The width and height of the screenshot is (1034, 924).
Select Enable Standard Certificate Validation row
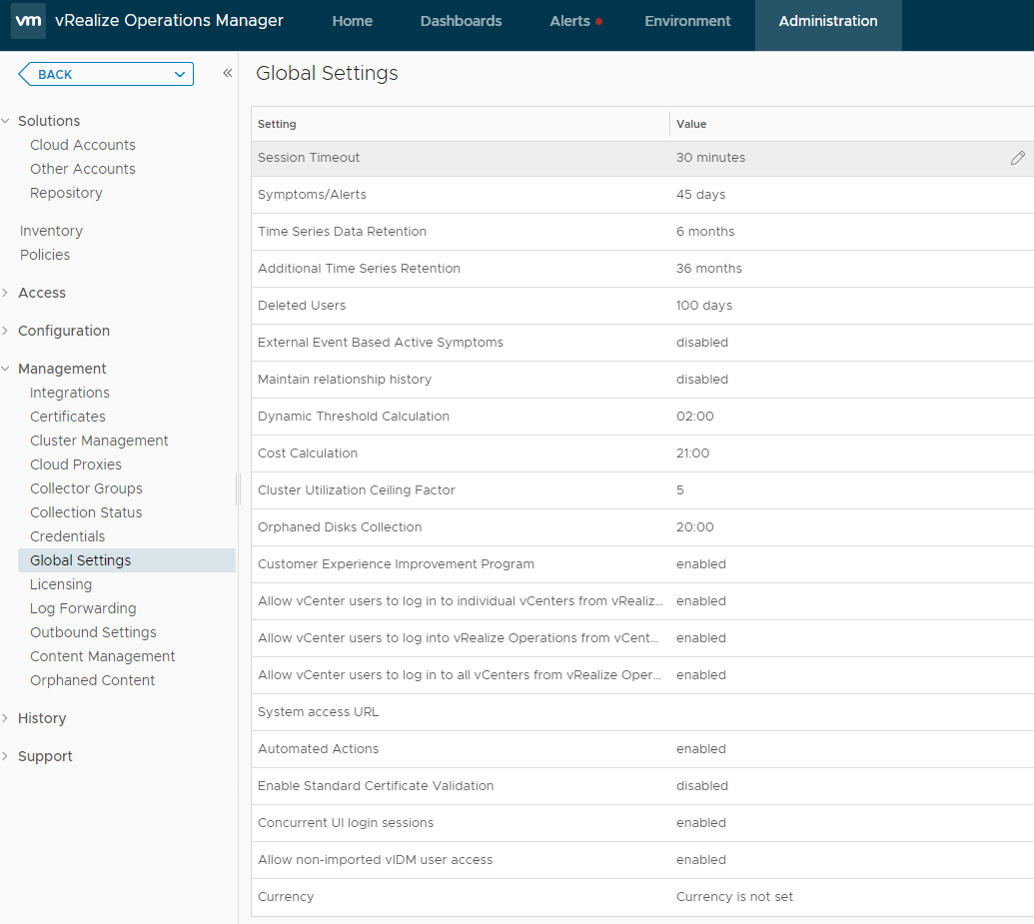click(x=642, y=785)
